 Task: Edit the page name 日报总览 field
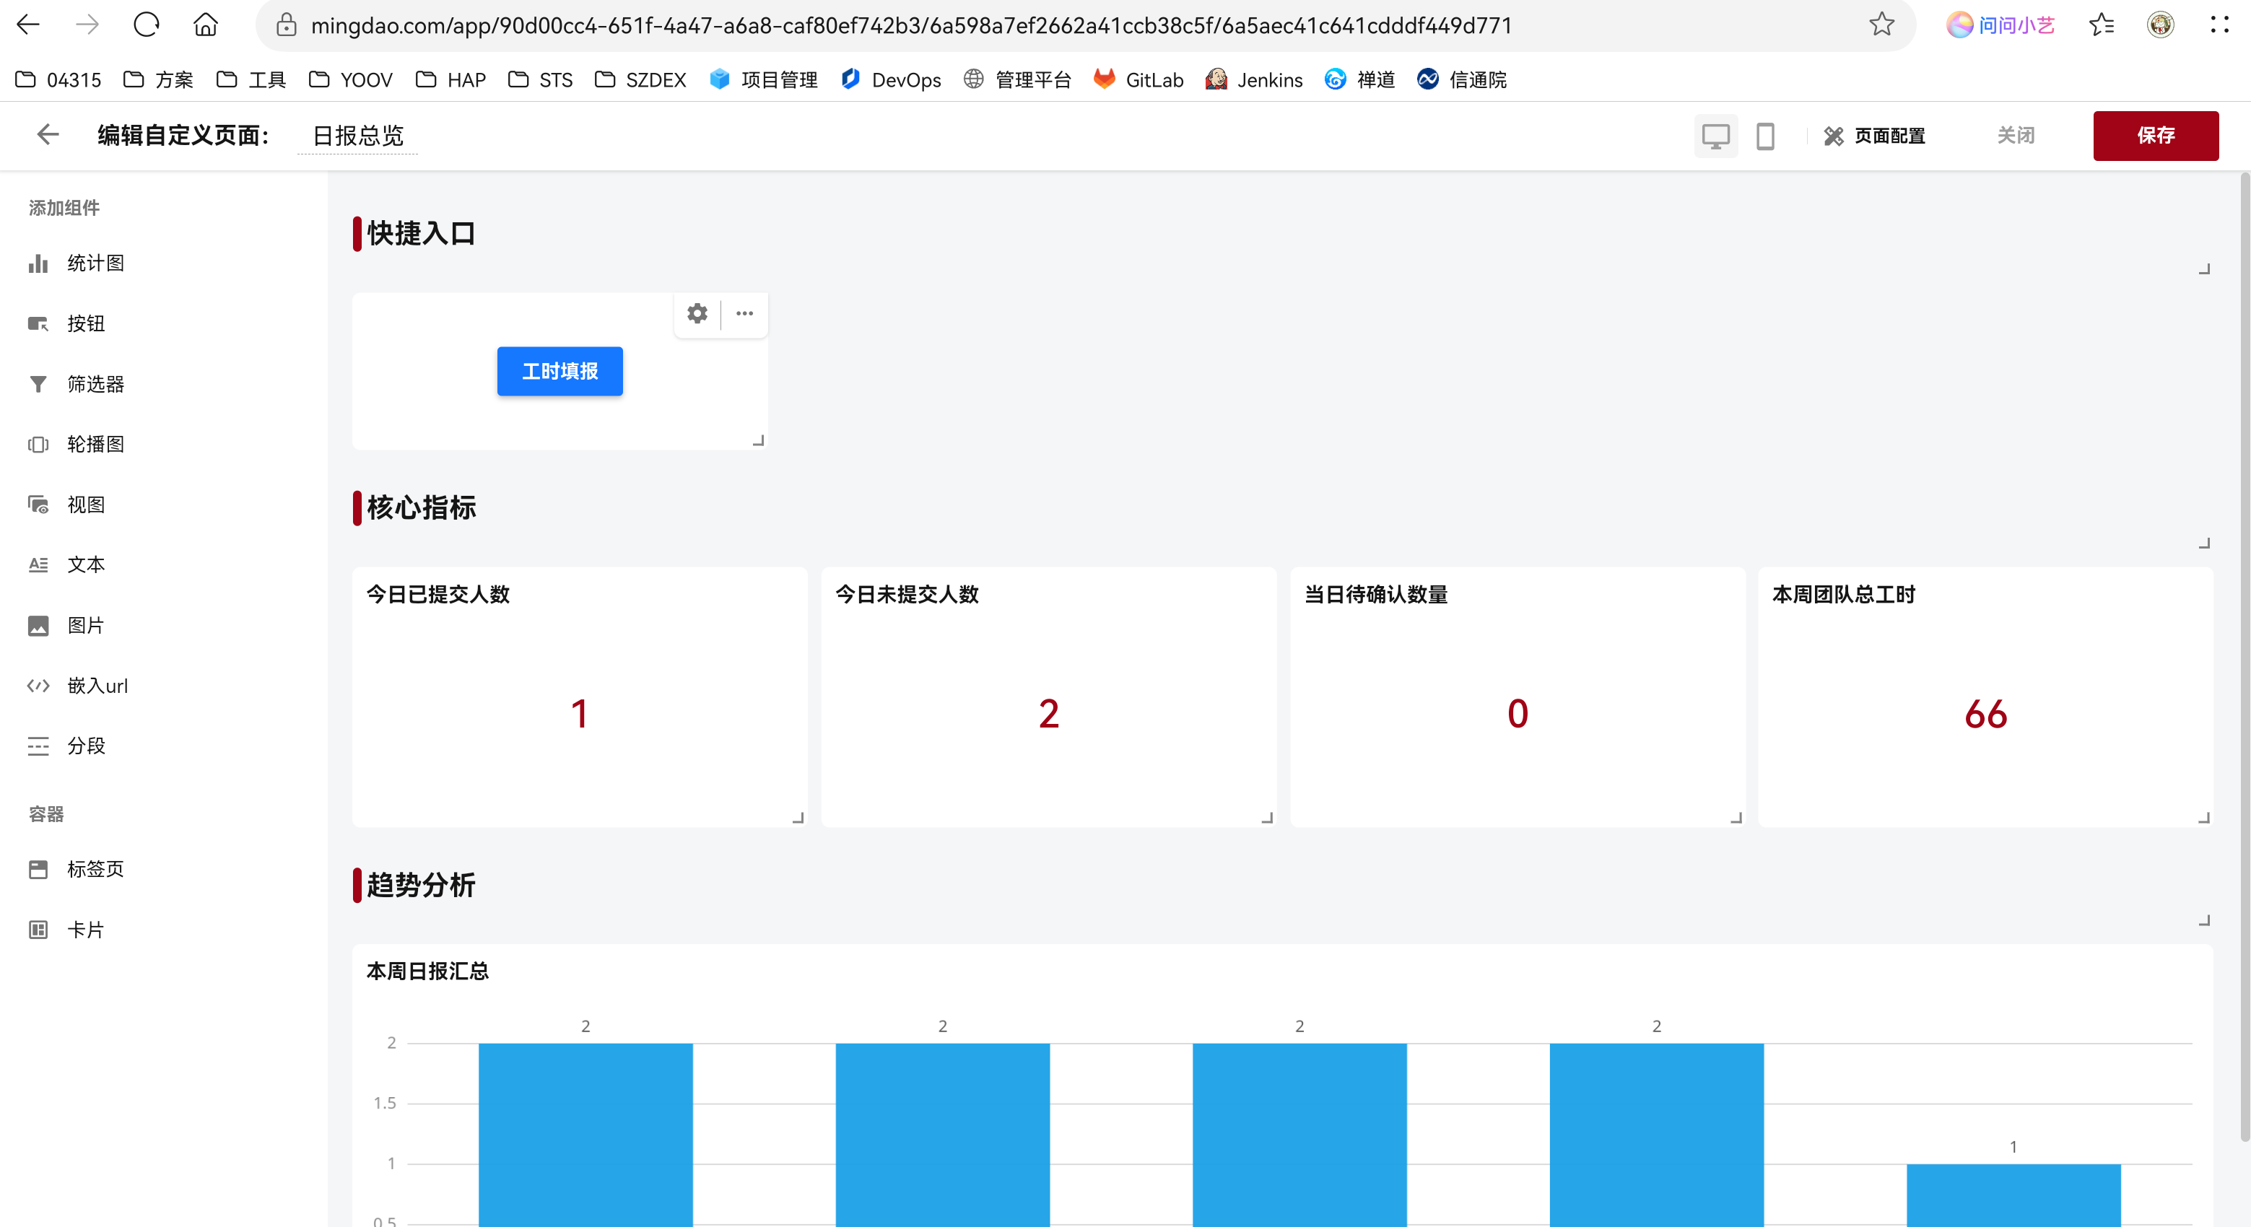pyautogui.click(x=357, y=136)
